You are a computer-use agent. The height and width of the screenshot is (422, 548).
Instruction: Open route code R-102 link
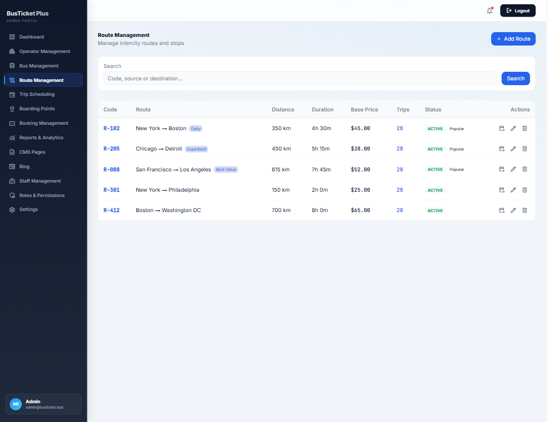(112, 129)
